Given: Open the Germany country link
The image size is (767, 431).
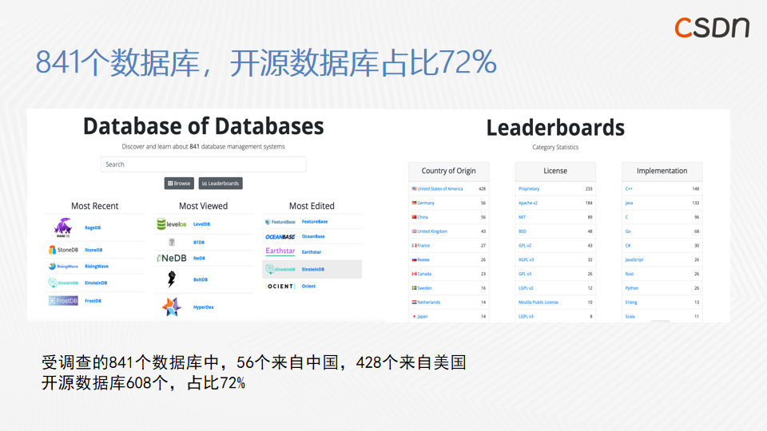Looking at the screenshot, I should tap(426, 203).
